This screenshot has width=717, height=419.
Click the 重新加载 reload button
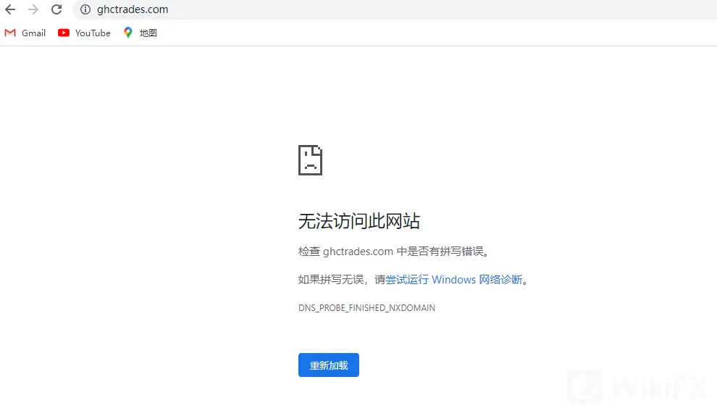329,365
